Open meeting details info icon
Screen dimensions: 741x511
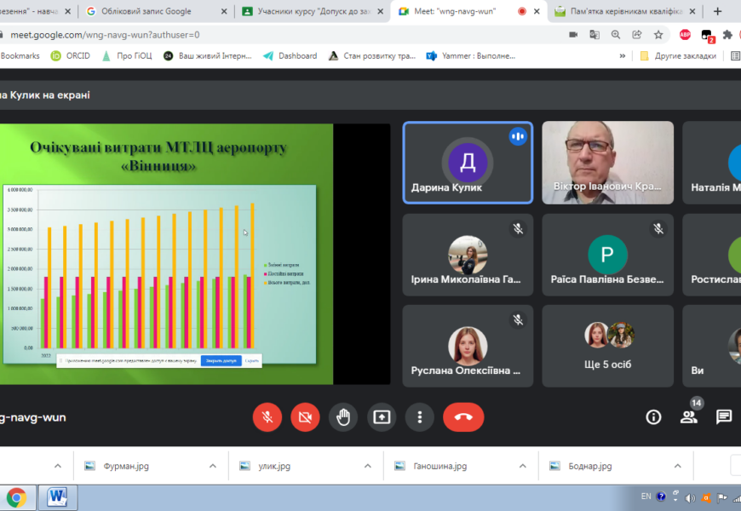[x=653, y=416]
